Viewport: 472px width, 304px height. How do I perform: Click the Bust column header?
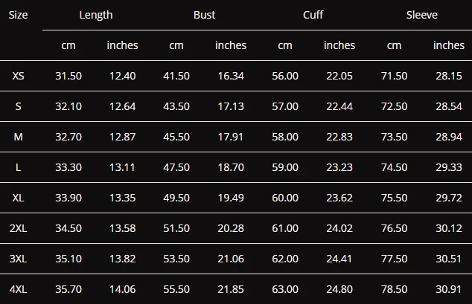(x=204, y=15)
